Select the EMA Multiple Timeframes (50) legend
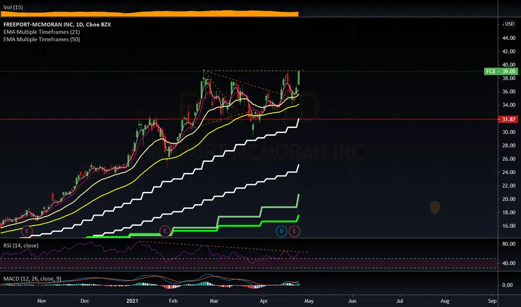The height and width of the screenshot is (307, 521). 41,39
